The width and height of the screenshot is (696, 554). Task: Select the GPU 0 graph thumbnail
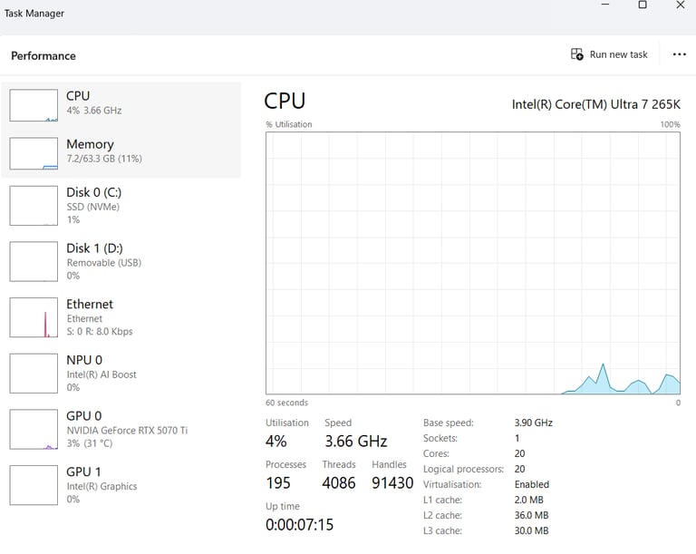click(34, 429)
